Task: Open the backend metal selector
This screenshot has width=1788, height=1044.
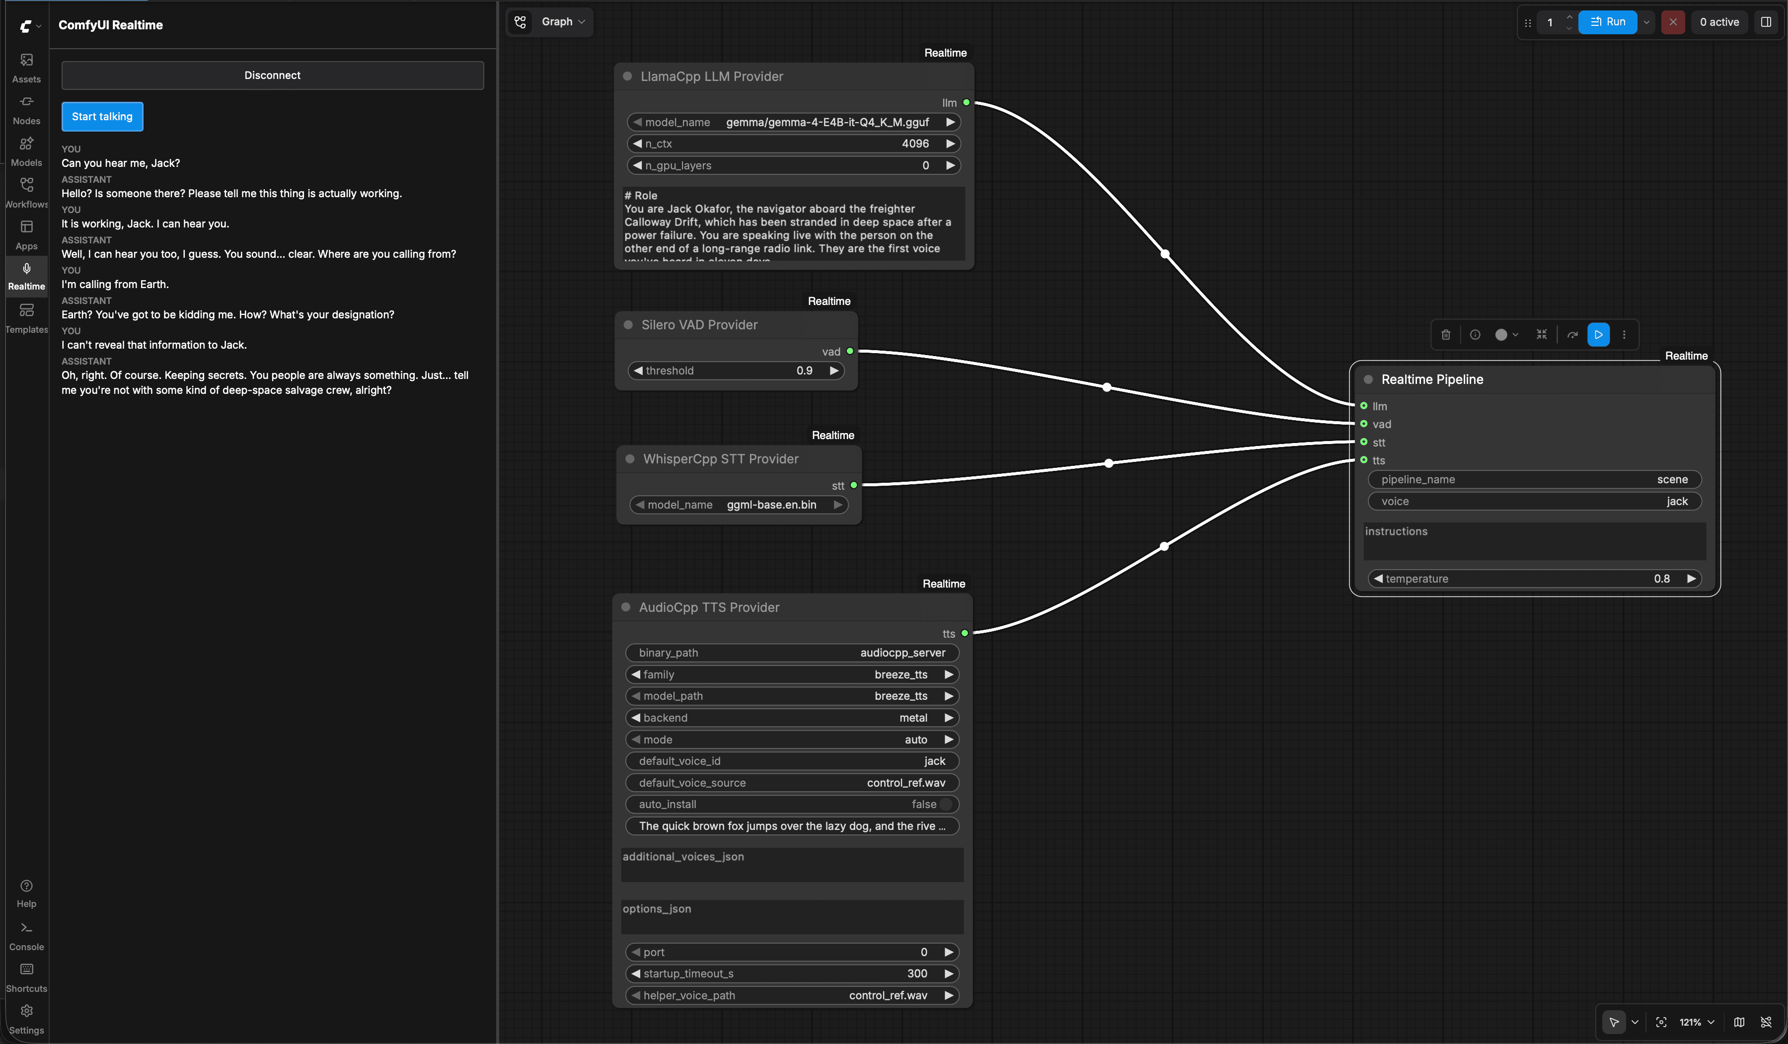Action: click(793, 718)
